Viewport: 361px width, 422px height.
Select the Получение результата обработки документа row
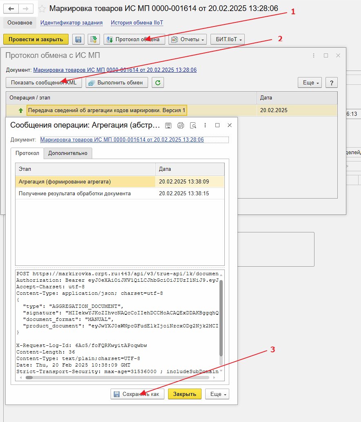75,194
